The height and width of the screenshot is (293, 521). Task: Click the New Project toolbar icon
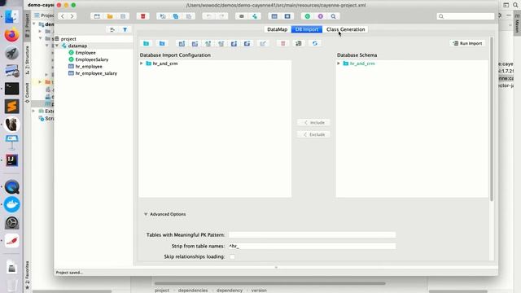click(97, 16)
